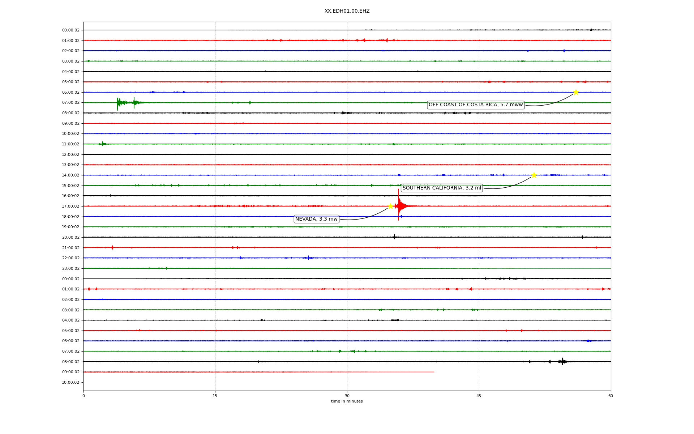Click the final 10:00:02 row label
The image size is (694, 434).
point(71,383)
